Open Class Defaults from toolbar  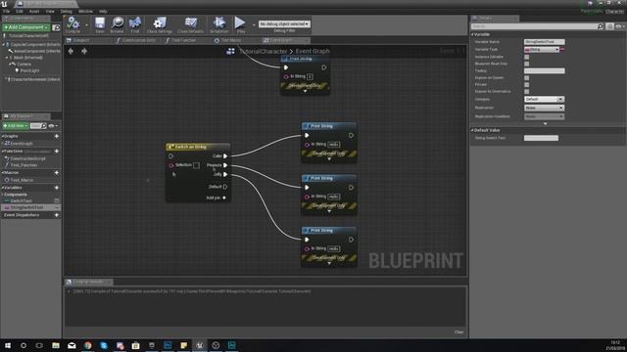click(191, 23)
